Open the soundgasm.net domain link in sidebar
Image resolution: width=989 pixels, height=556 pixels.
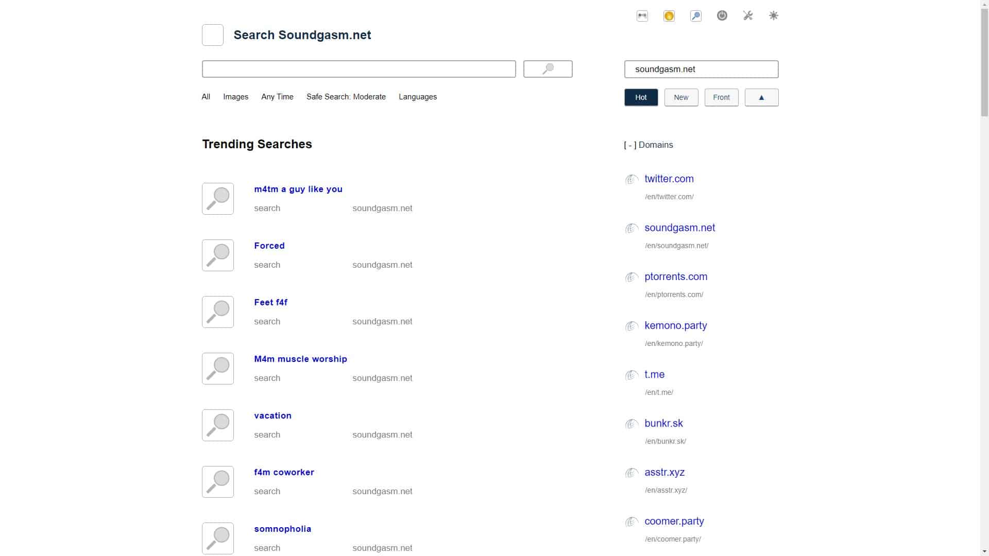679,228
